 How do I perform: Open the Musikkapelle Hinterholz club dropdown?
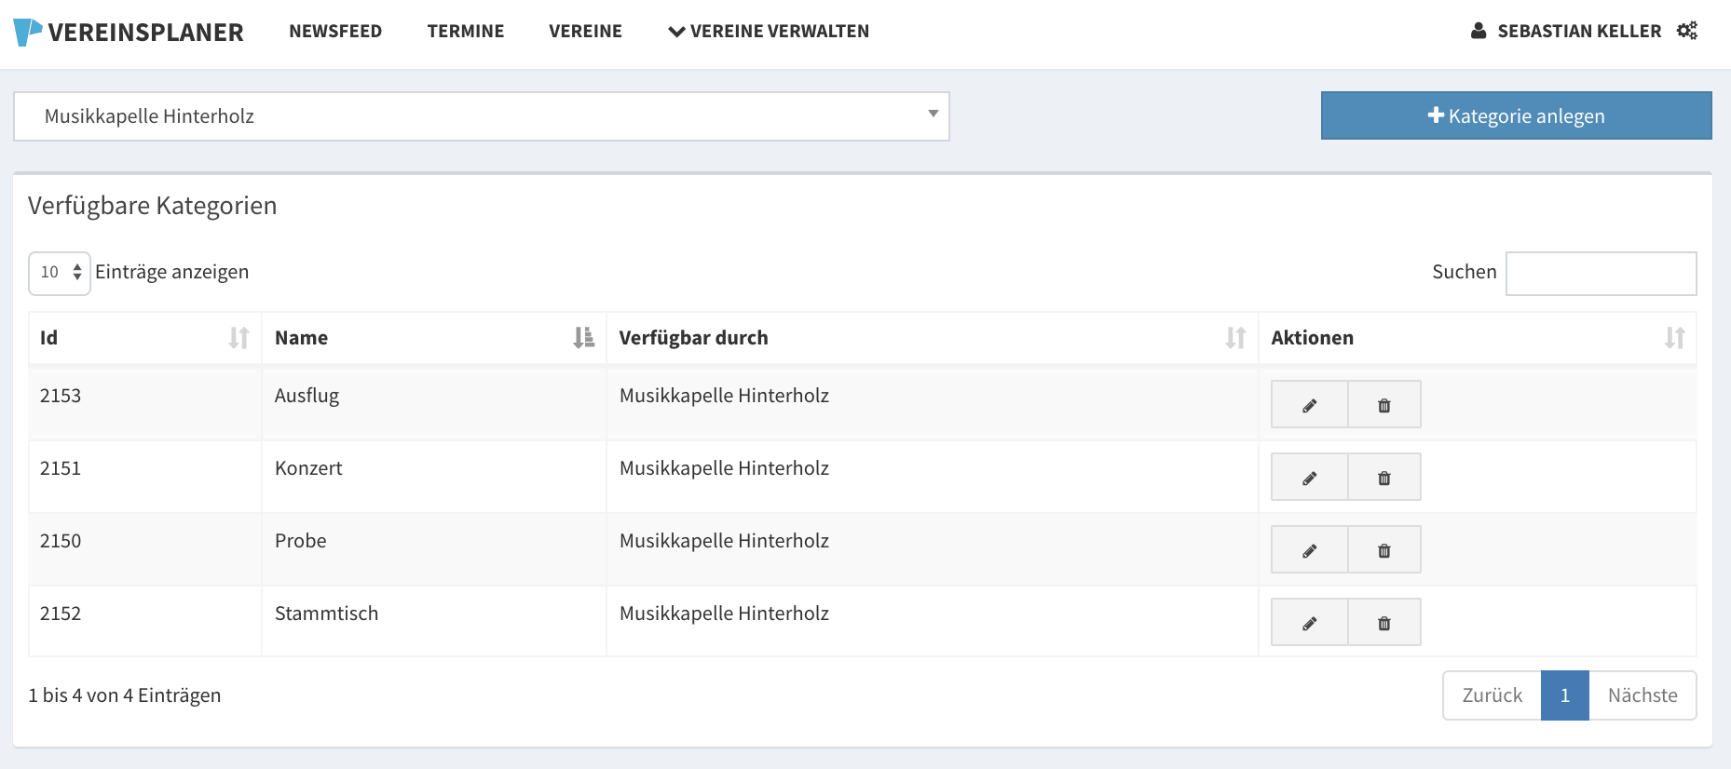[x=481, y=116]
